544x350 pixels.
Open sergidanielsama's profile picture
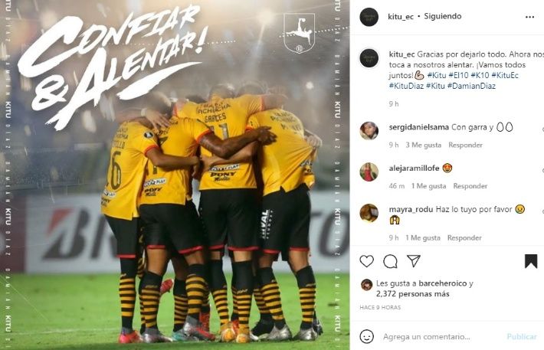pyautogui.click(x=369, y=131)
